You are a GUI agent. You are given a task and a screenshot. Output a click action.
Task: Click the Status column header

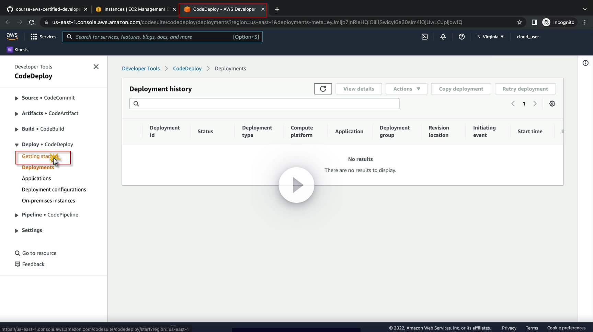[205, 132]
